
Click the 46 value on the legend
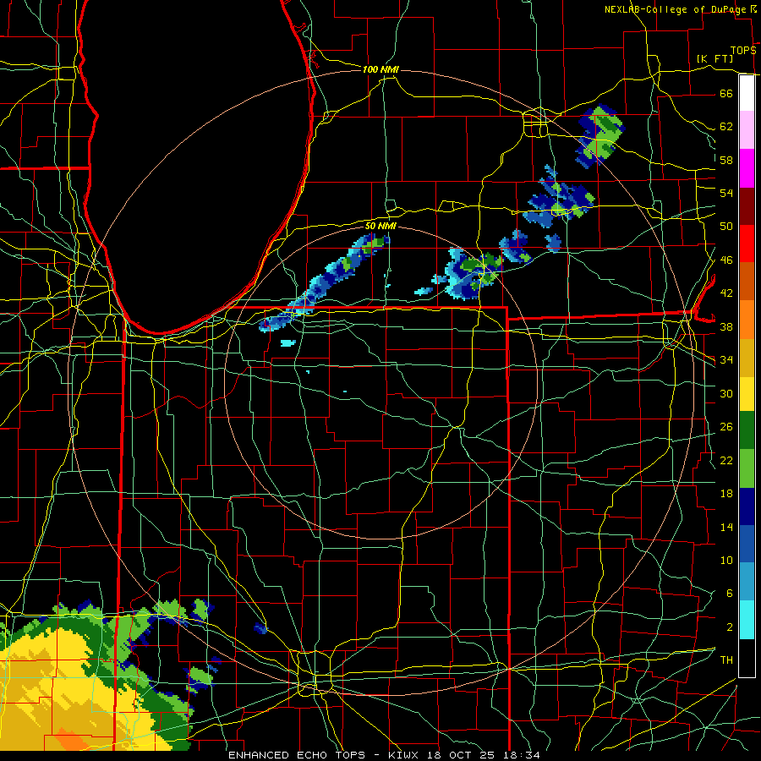[x=726, y=260]
